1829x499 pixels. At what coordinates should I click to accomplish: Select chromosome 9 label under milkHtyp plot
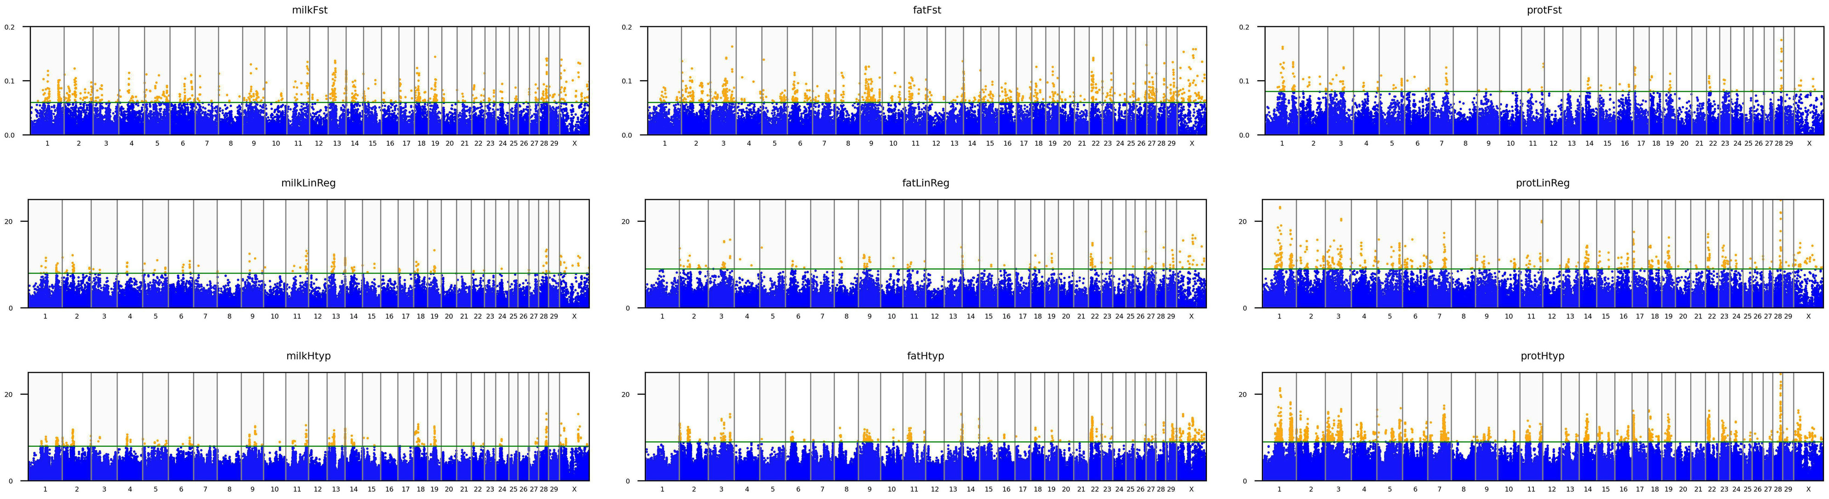point(252,489)
